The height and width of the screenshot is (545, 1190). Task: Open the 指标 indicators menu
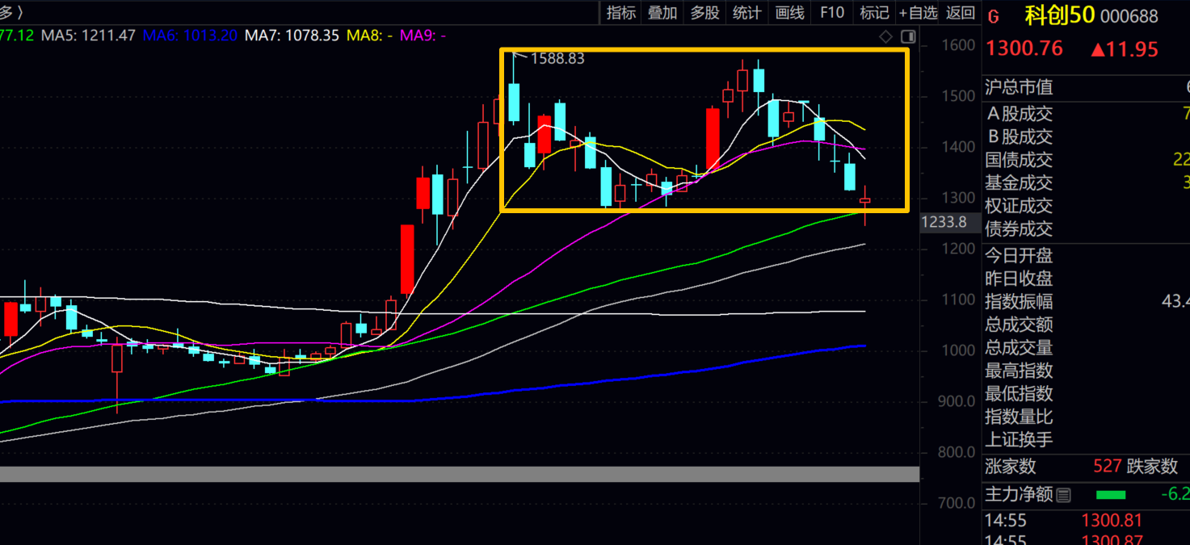[x=621, y=12]
